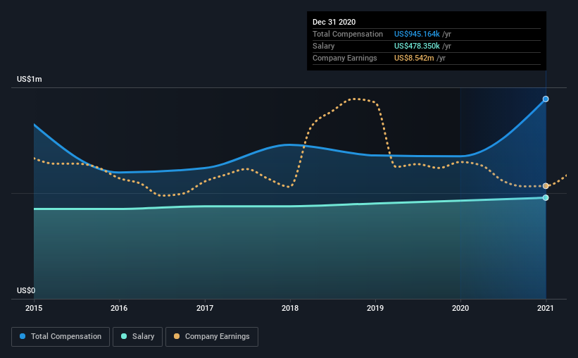The width and height of the screenshot is (578, 358).
Task: Click the teal Salary data point at 2021
Action: [546, 198]
